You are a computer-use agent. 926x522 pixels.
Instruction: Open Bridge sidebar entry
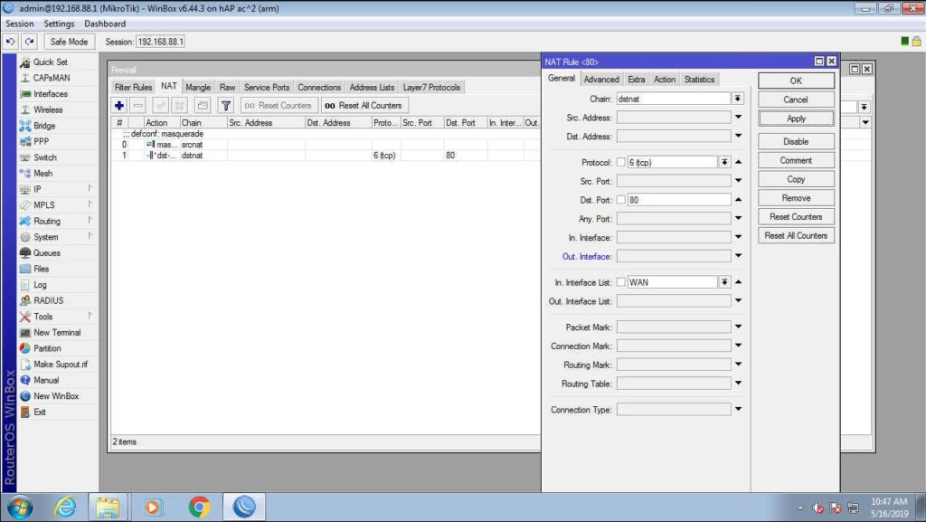(x=43, y=126)
